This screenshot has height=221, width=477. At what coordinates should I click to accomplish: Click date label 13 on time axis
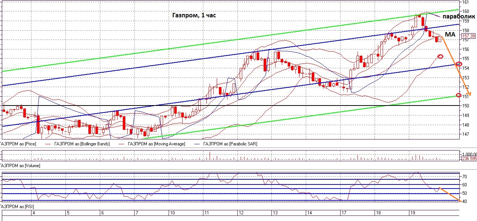tap(275, 213)
